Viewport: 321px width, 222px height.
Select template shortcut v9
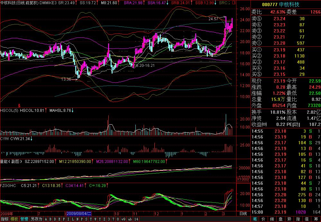pyautogui.click(x=123, y=219)
